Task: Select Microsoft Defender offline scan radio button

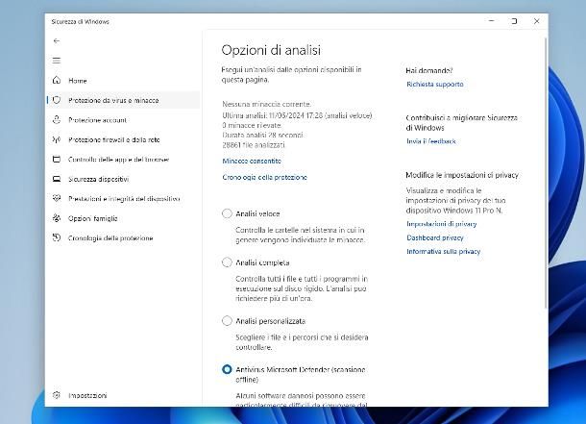Action: (227, 369)
